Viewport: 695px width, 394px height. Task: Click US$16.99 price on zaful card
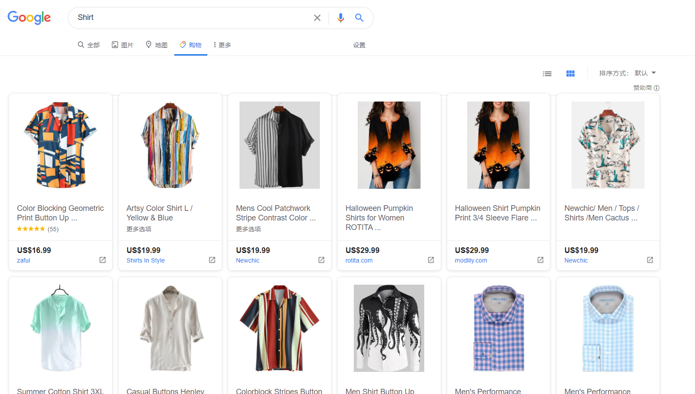(34, 250)
